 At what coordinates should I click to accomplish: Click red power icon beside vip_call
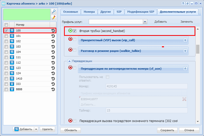(x=70, y=39)
